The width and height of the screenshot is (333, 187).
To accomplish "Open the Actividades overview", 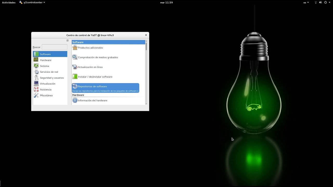I will click(x=9, y=2).
